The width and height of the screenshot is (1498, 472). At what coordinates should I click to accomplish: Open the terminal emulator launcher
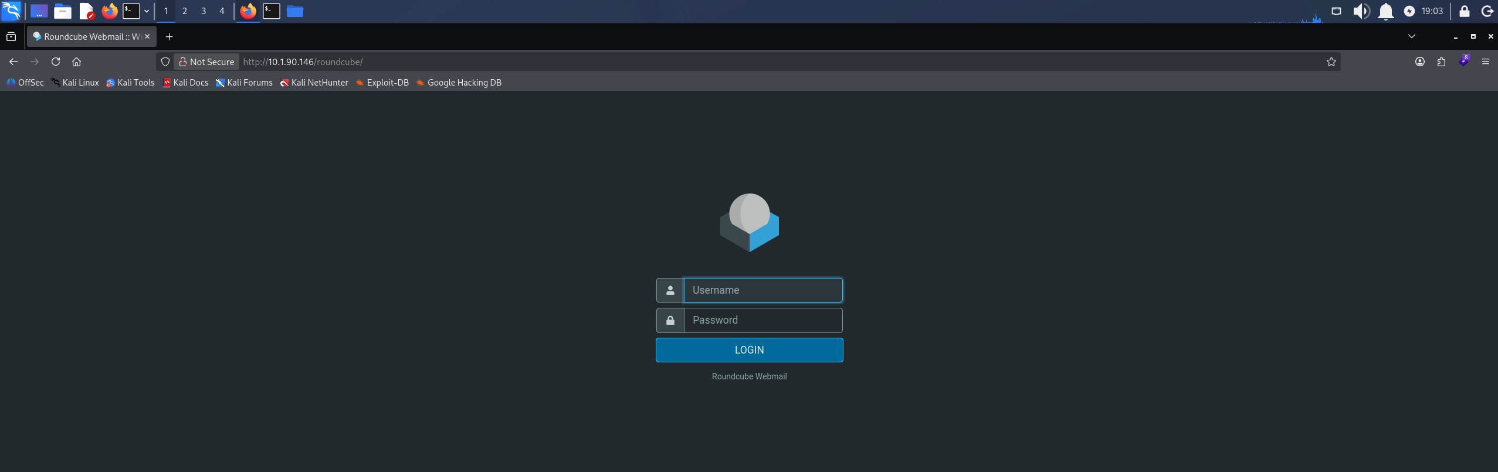(131, 11)
